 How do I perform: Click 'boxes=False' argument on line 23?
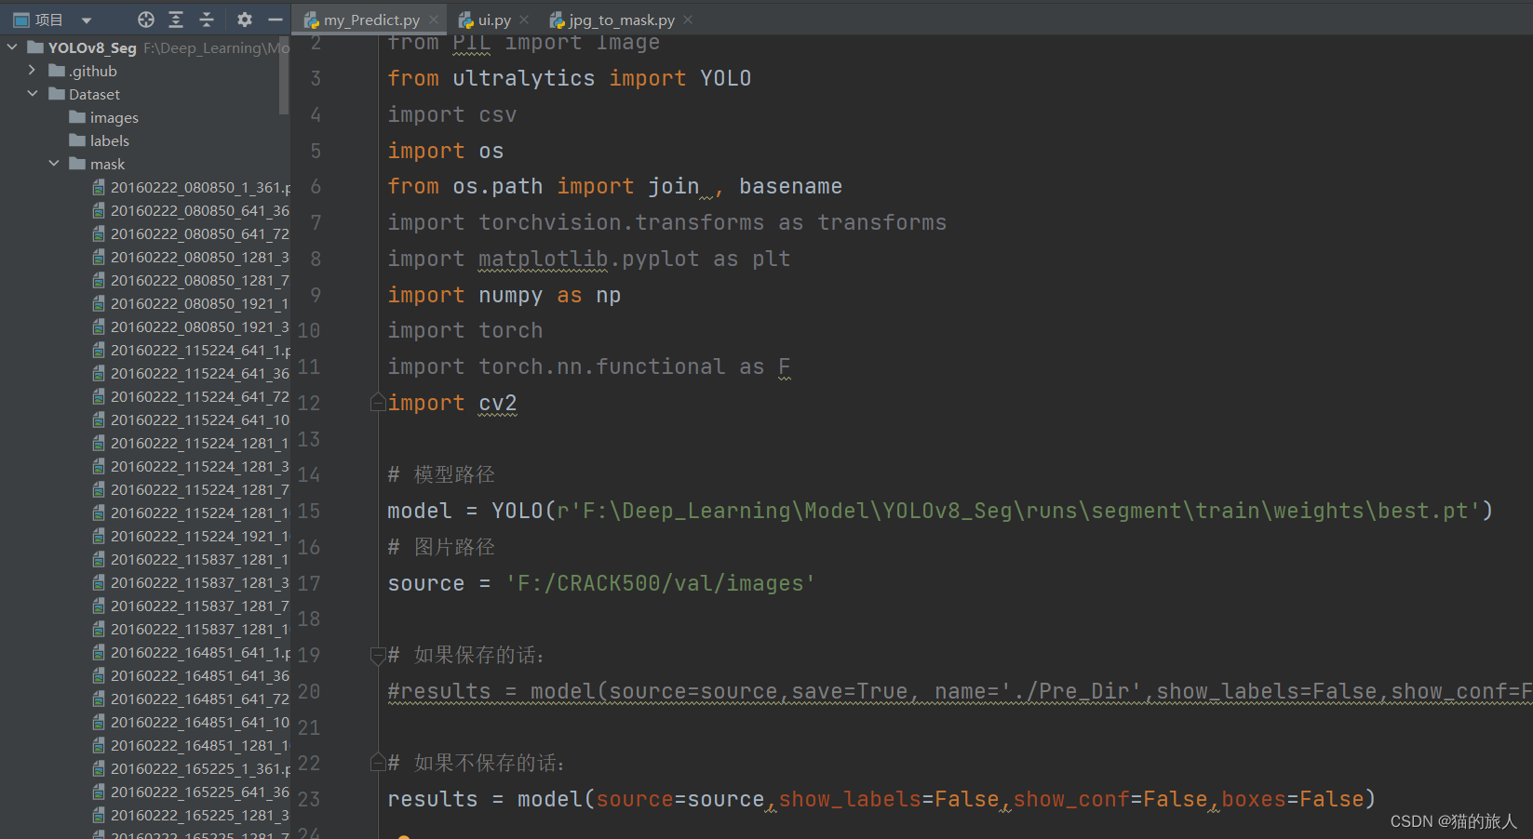click(1292, 799)
